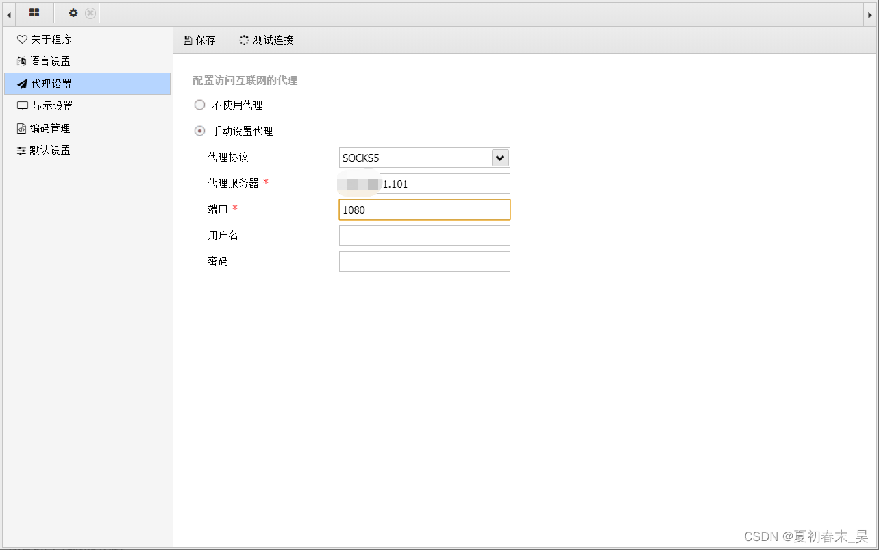Click the password (密码) input field
The image size is (879, 550).
[425, 262]
